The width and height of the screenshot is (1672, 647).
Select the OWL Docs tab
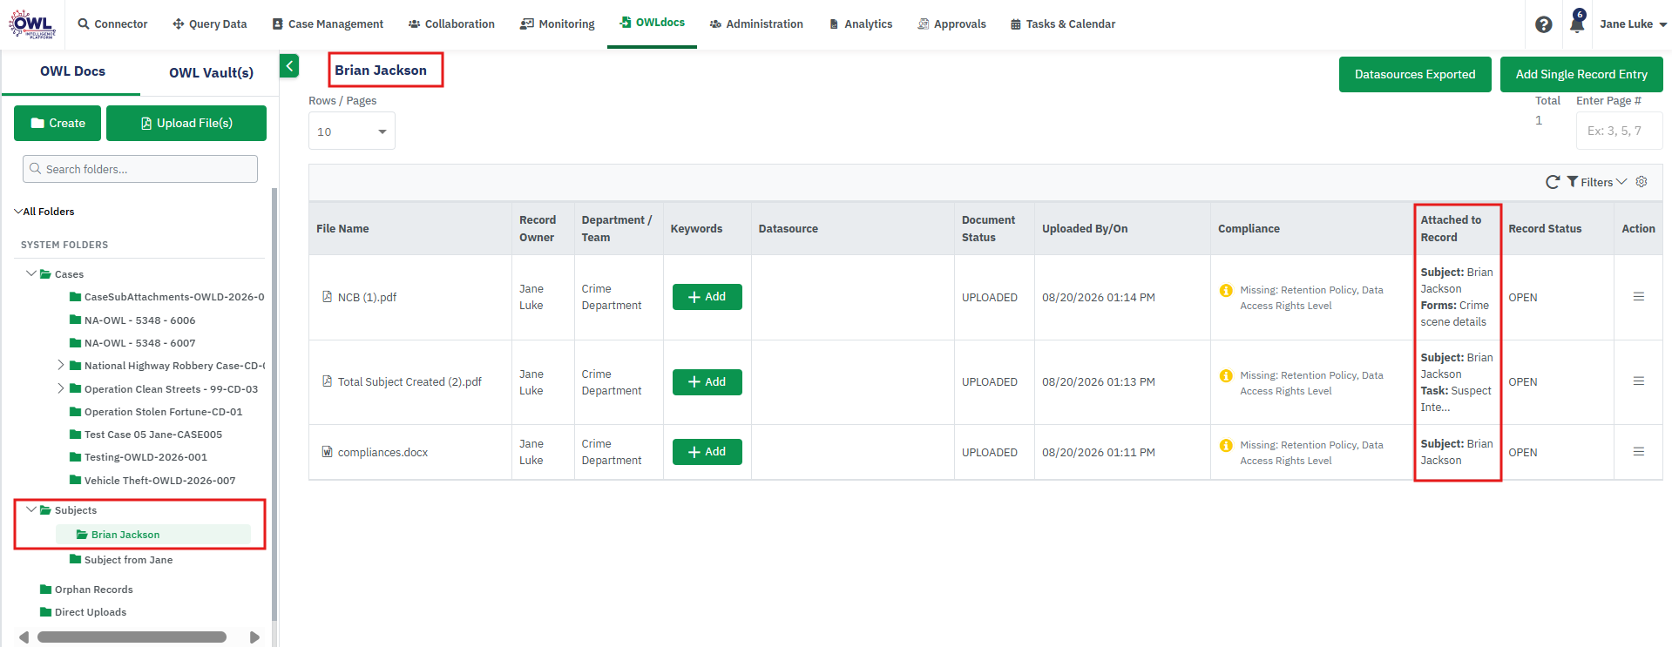(x=72, y=71)
